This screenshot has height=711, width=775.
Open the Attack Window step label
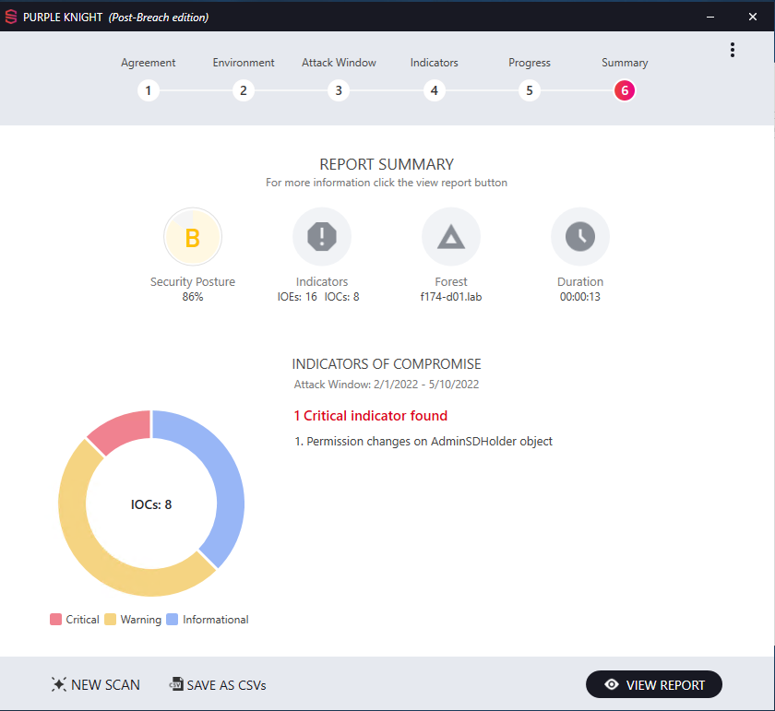click(340, 63)
